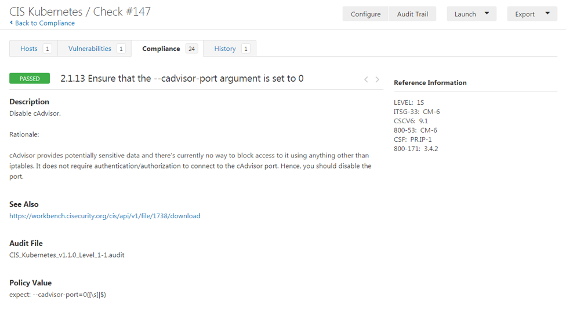Select the check title 2.1.13 heading

182,79
